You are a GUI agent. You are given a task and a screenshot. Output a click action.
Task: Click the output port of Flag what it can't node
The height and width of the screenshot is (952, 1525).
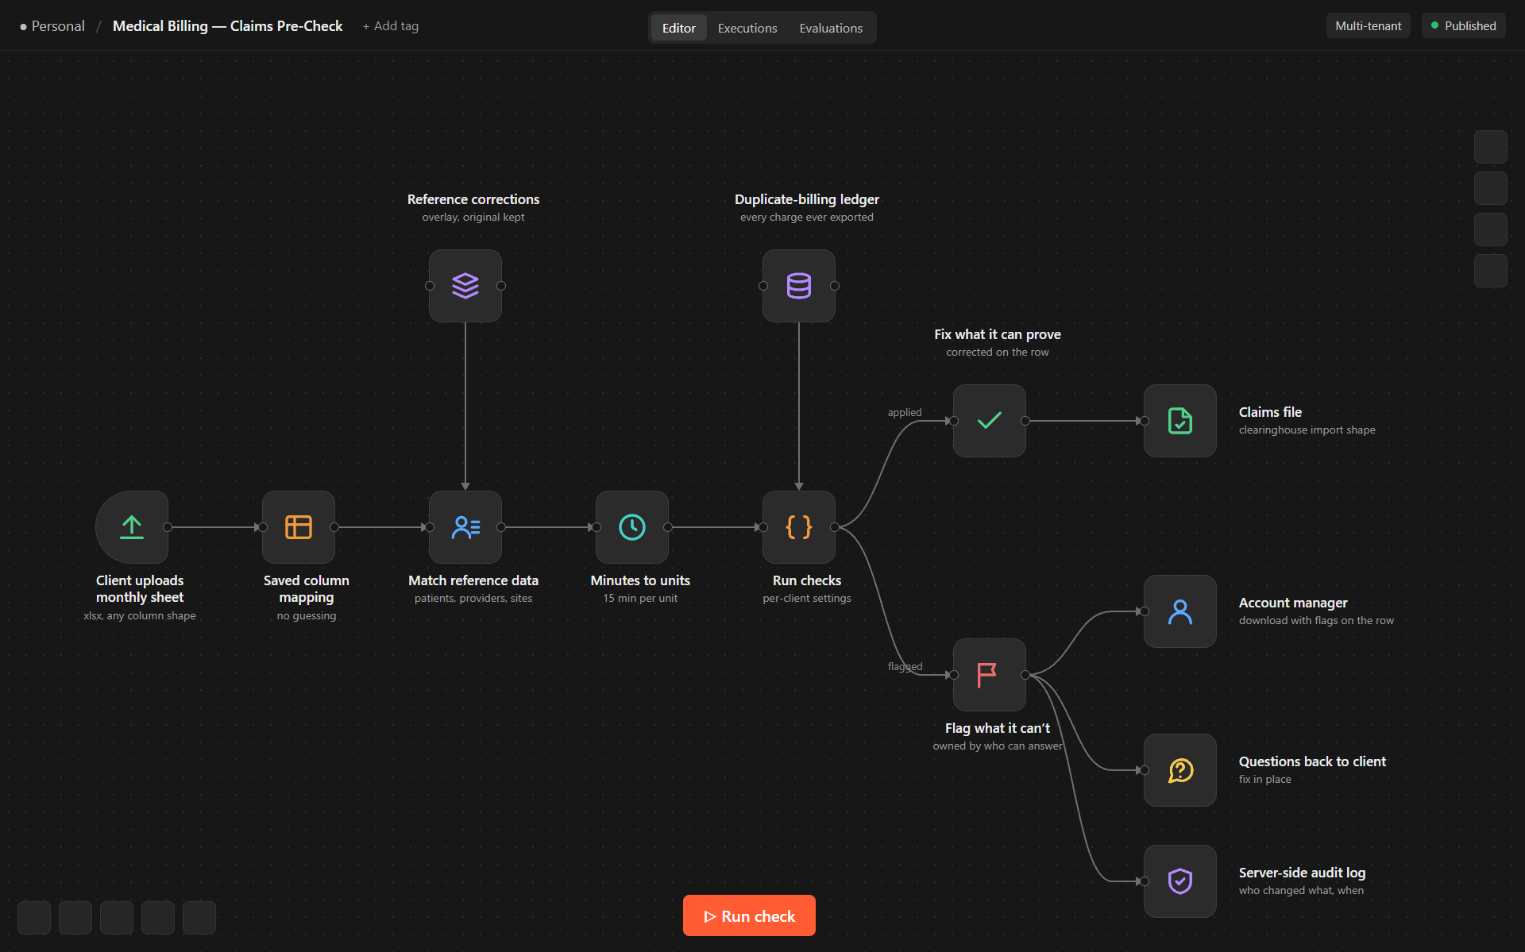click(x=1025, y=675)
